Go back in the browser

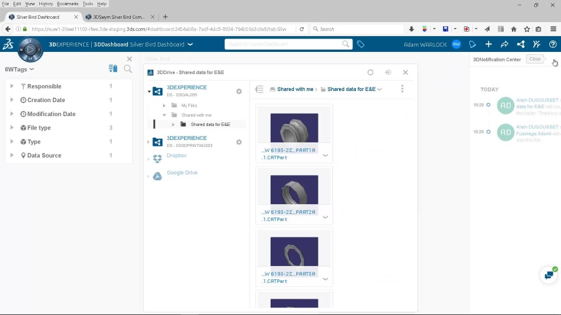(x=8, y=29)
